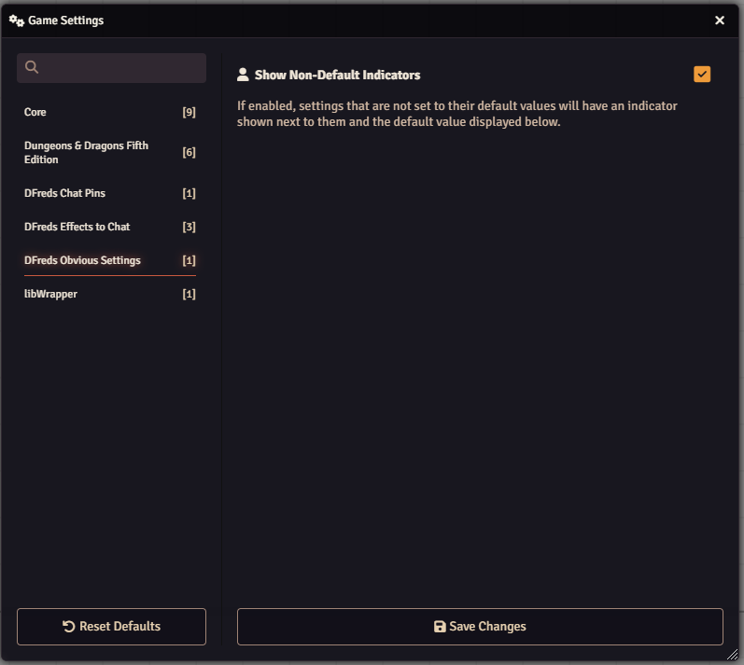Open DFreds Effects to Chat settings
The image size is (744, 665).
pos(77,227)
